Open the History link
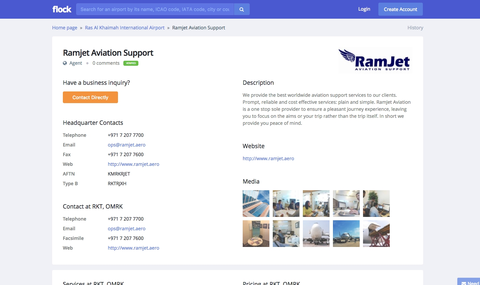The width and height of the screenshot is (480, 285). click(x=415, y=28)
